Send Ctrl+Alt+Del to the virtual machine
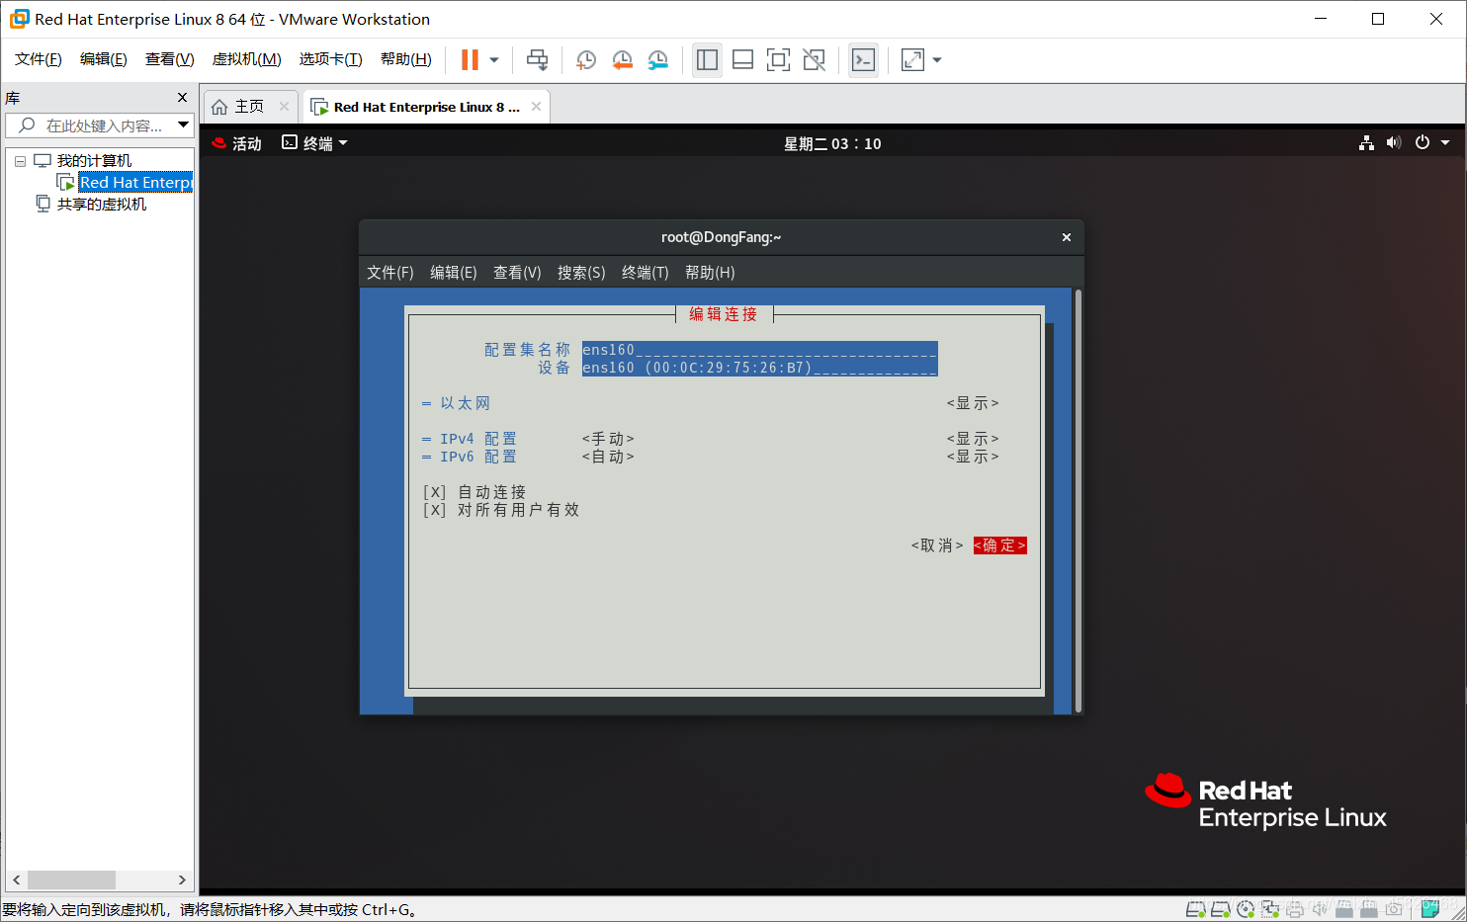This screenshot has height=922, width=1467. click(x=537, y=60)
